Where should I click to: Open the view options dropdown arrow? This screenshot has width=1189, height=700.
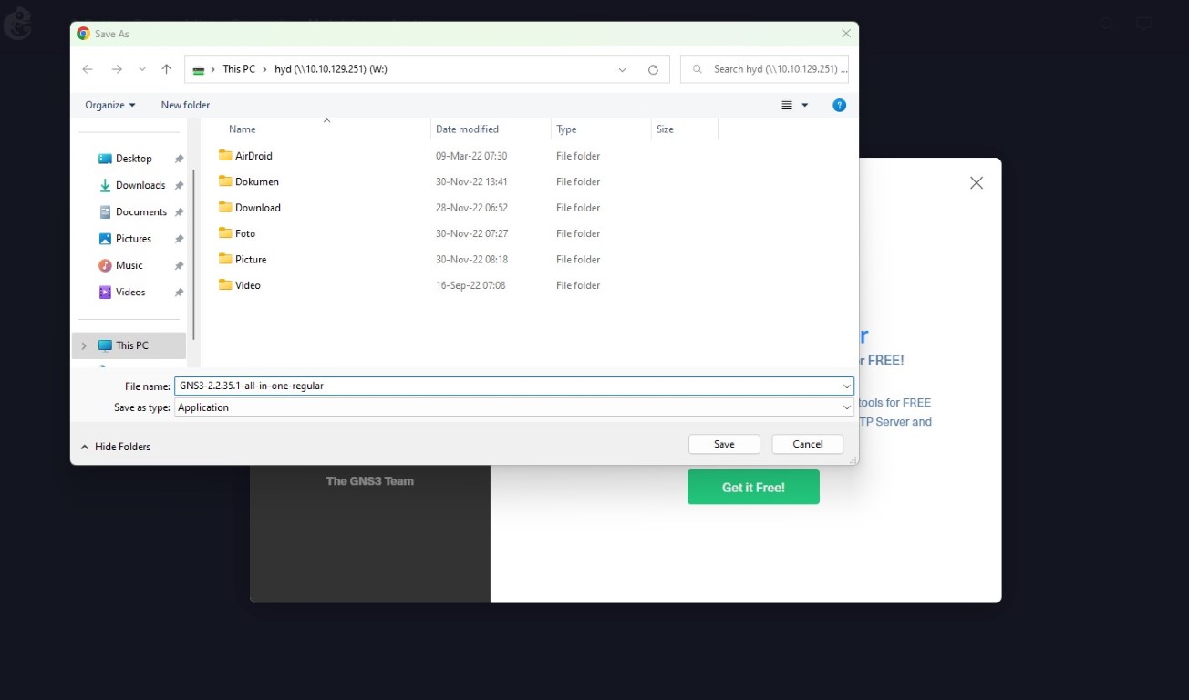[x=804, y=106]
